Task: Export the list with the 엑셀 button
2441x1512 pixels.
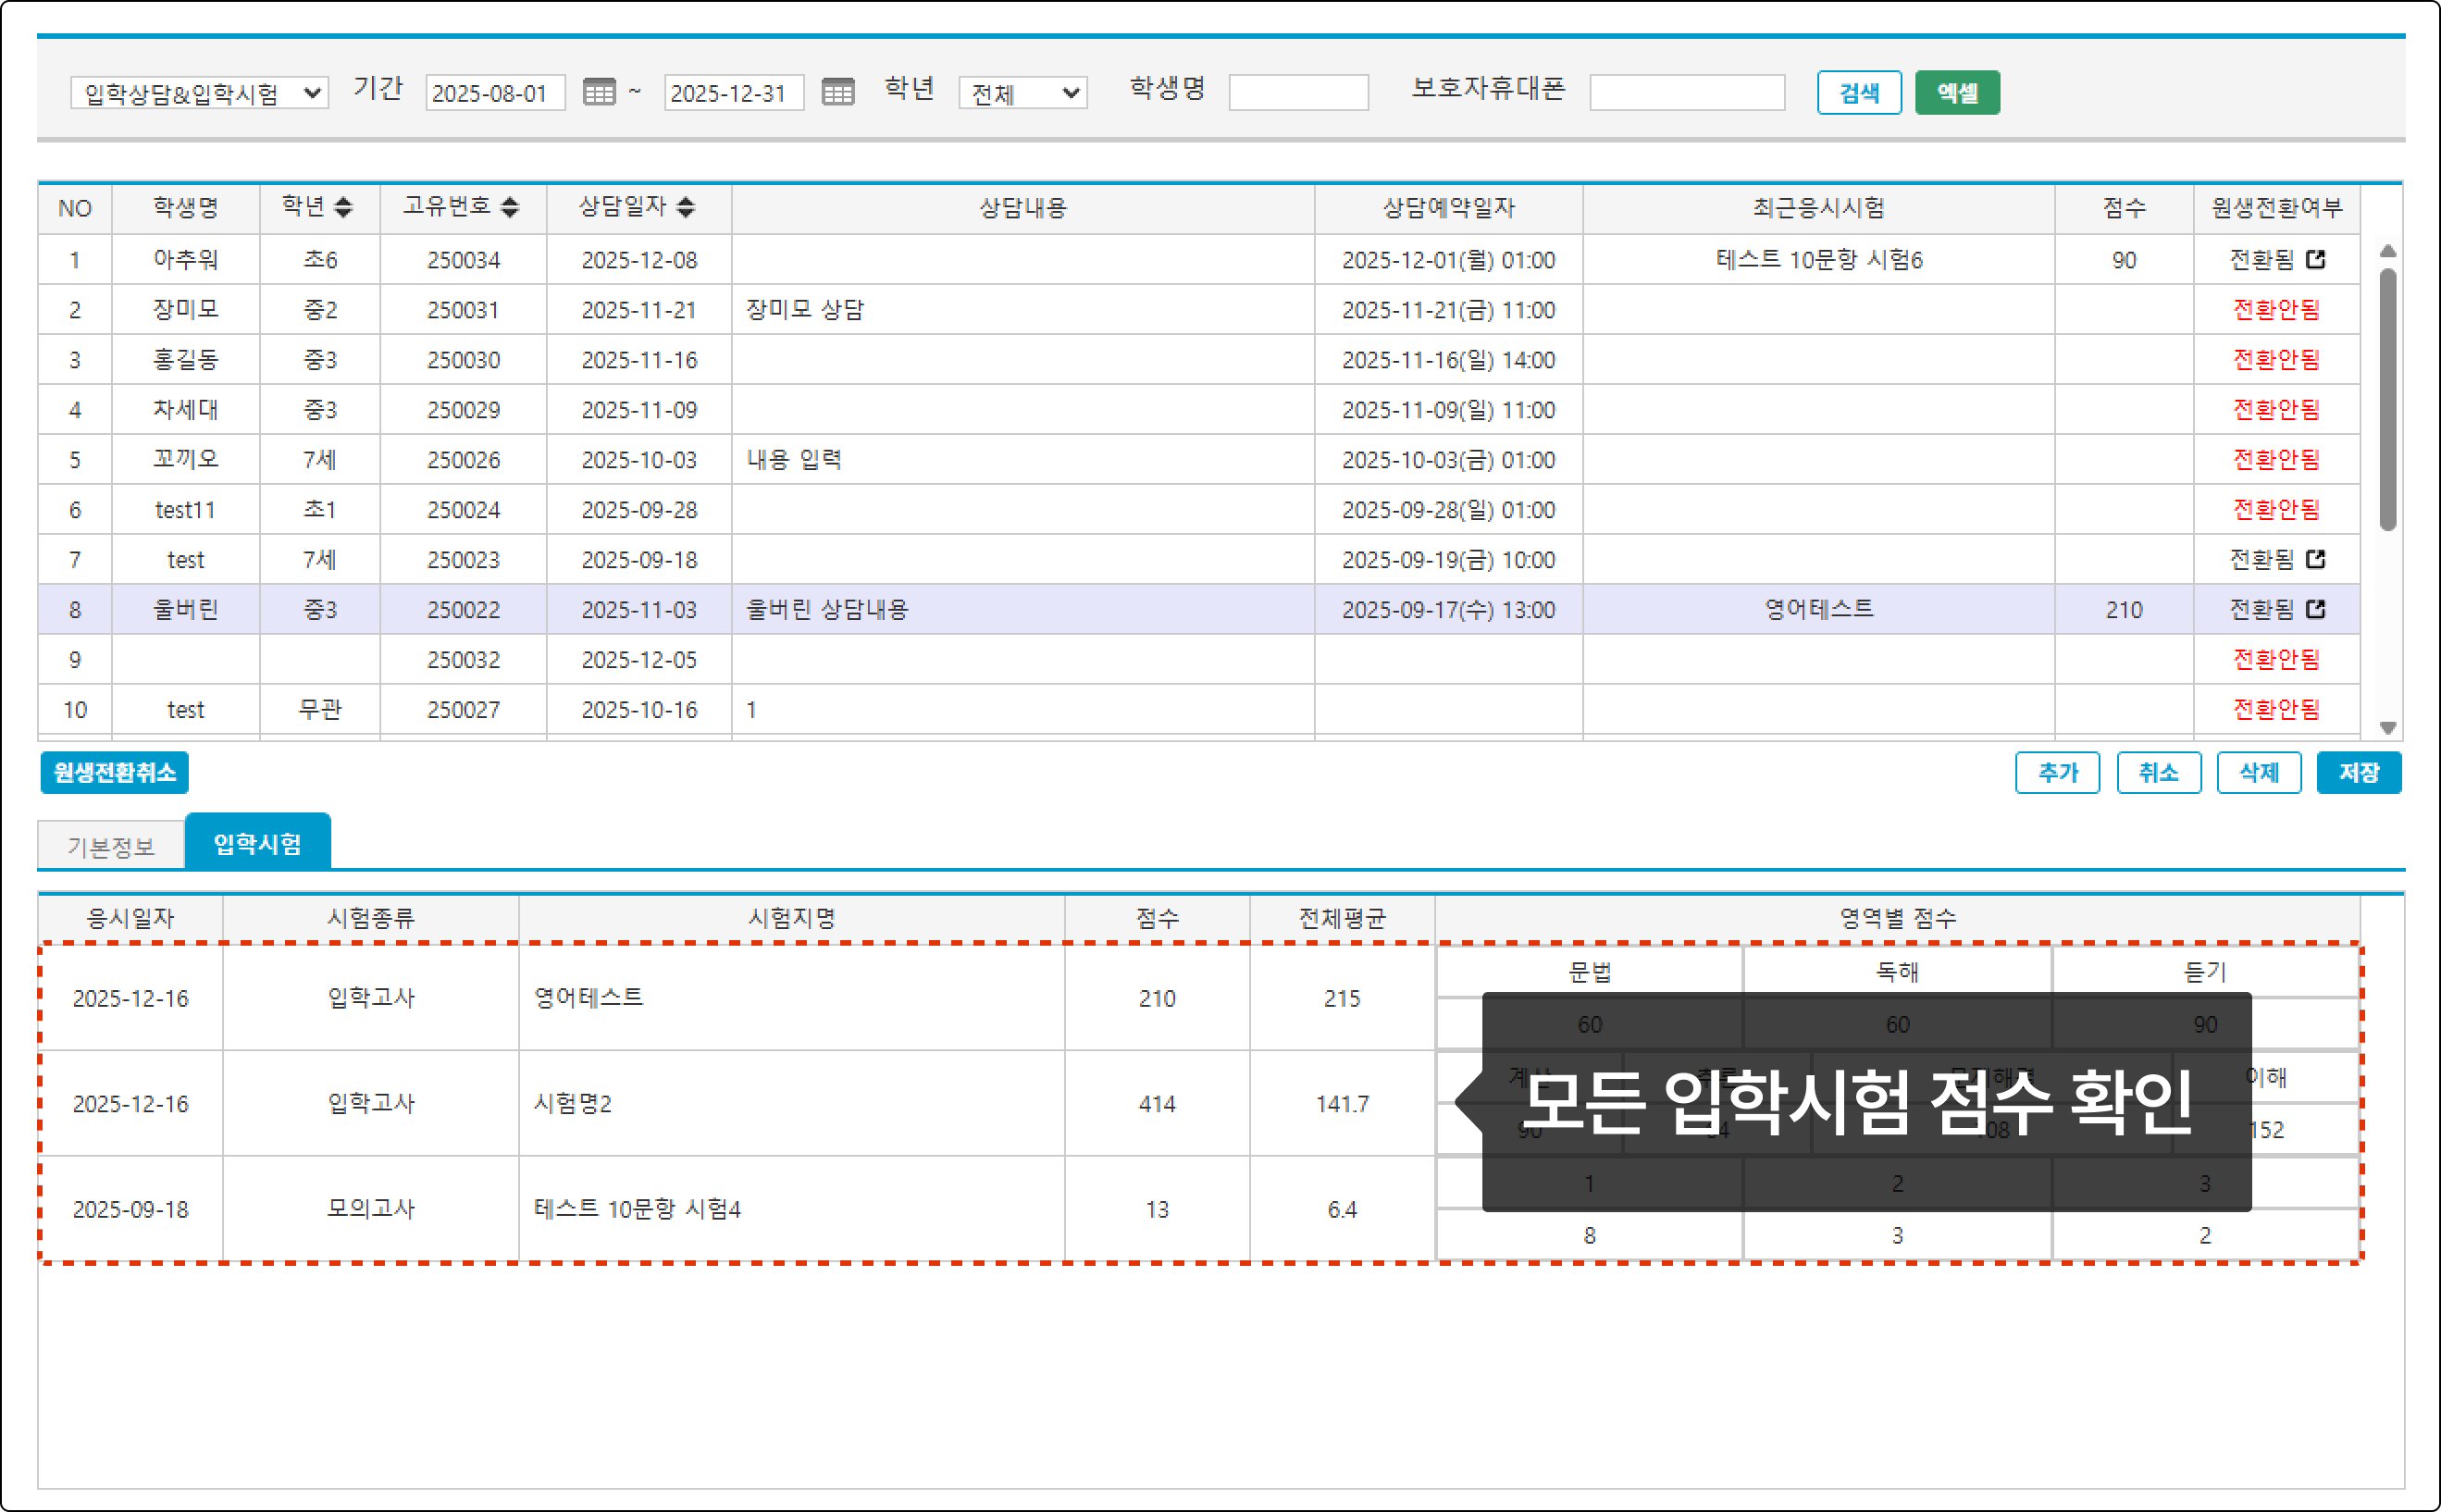Action: (1956, 93)
